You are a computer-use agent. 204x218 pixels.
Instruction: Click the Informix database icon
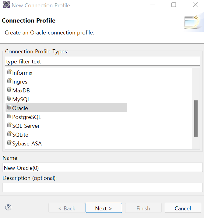(9, 72)
